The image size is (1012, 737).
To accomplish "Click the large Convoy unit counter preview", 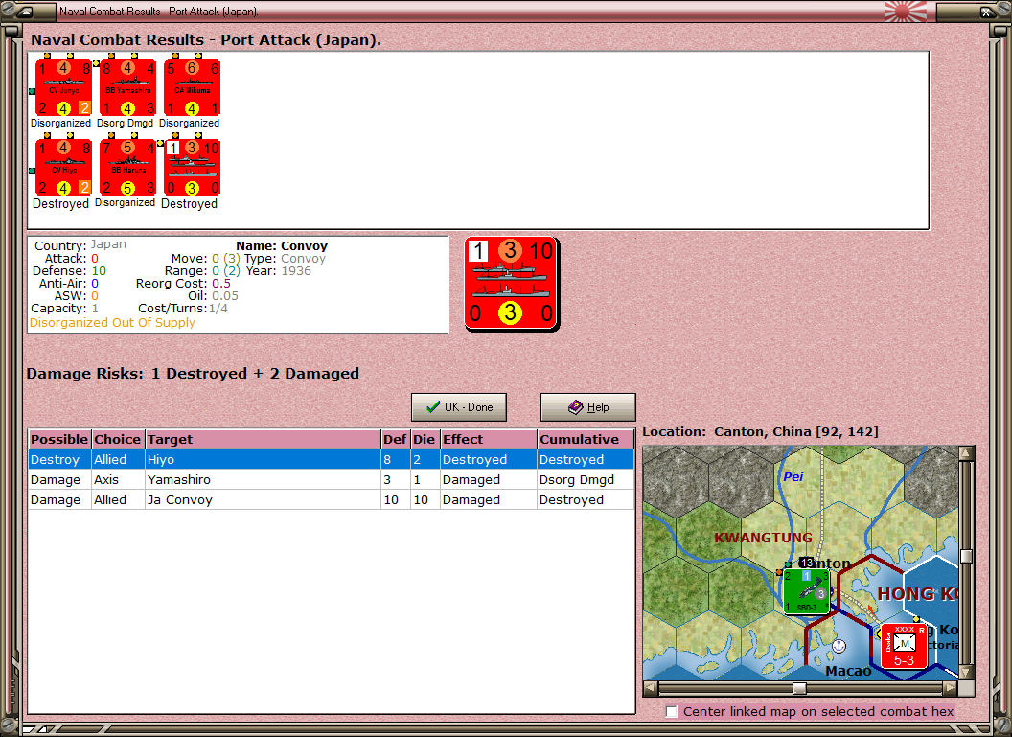I will (x=511, y=284).
